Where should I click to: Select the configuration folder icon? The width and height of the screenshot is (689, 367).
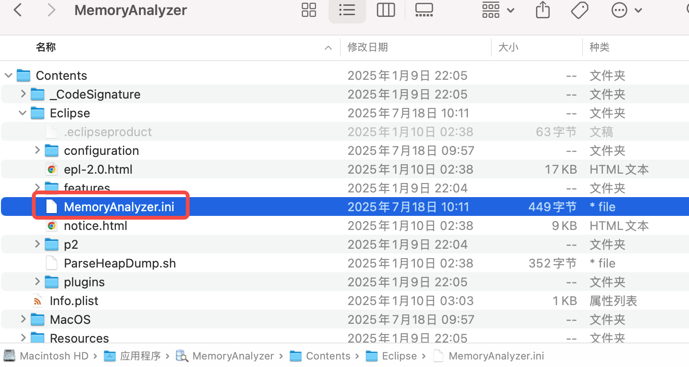click(x=52, y=151)
